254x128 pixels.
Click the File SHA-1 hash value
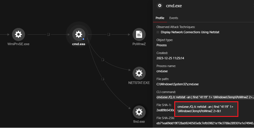tap(165, 110)
